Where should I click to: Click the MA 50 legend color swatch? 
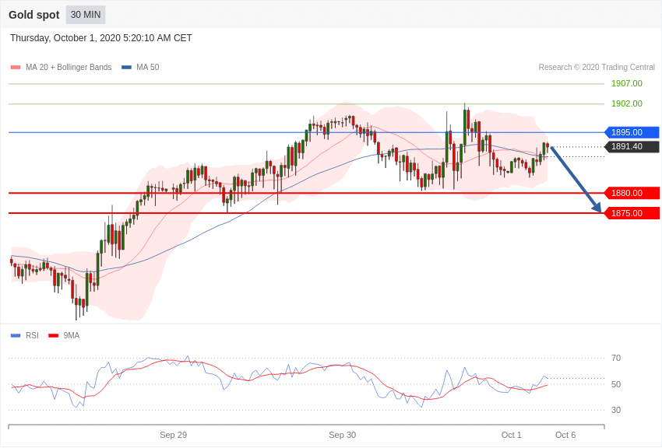coord(126,67)
